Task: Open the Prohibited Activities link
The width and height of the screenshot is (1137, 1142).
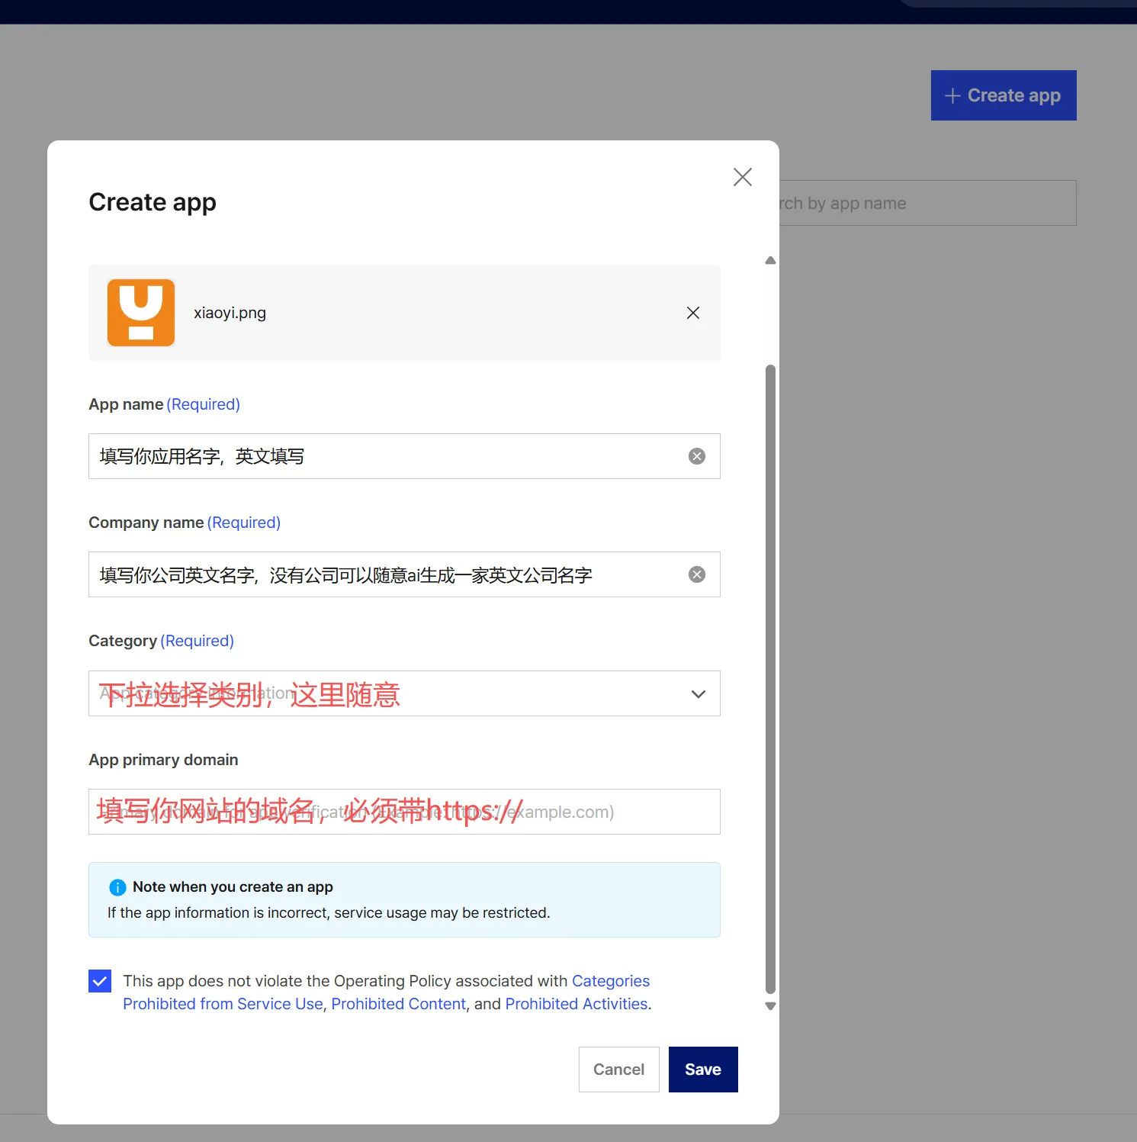Action: tap(577, 1004)
